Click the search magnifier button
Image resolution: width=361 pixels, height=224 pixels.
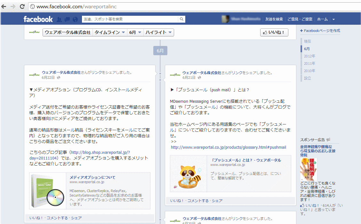pos(182,19)
